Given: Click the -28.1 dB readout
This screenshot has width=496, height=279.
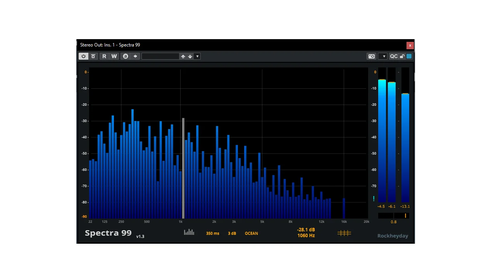Looking at the screenshot, I should [306, 230].
